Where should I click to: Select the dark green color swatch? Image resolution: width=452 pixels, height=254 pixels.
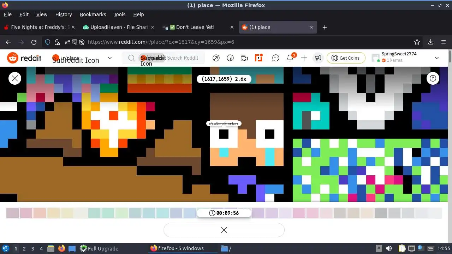tap(94, 213)
